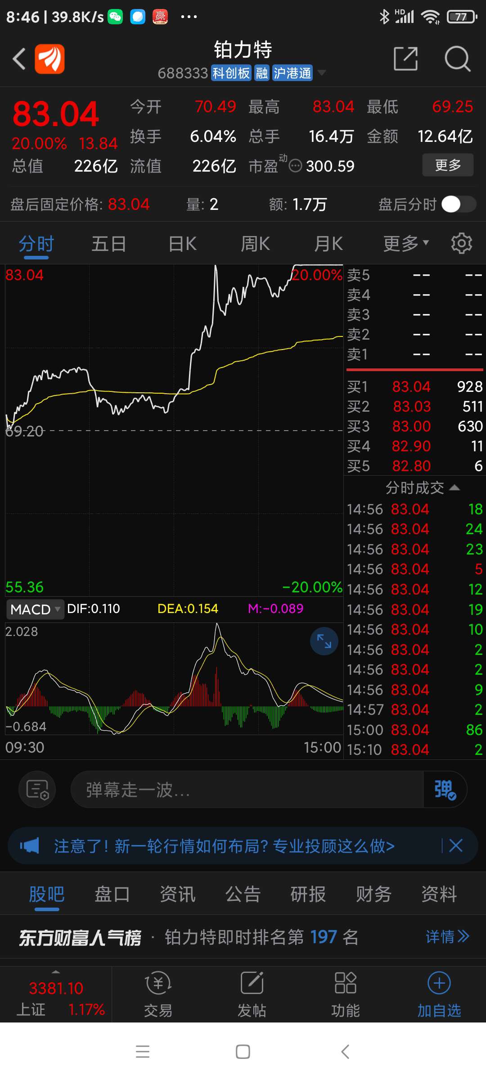Screen dimensions: 486x1081
Task: Tap the 盘后固定价格 83.04 value
Action: click(129, 204)
